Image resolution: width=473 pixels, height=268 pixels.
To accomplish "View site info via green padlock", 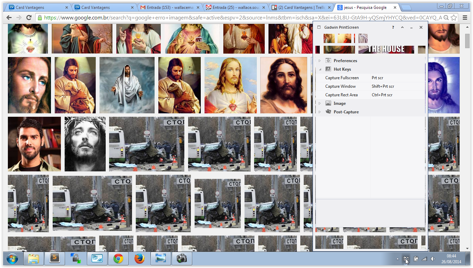I will coord(40,18).
